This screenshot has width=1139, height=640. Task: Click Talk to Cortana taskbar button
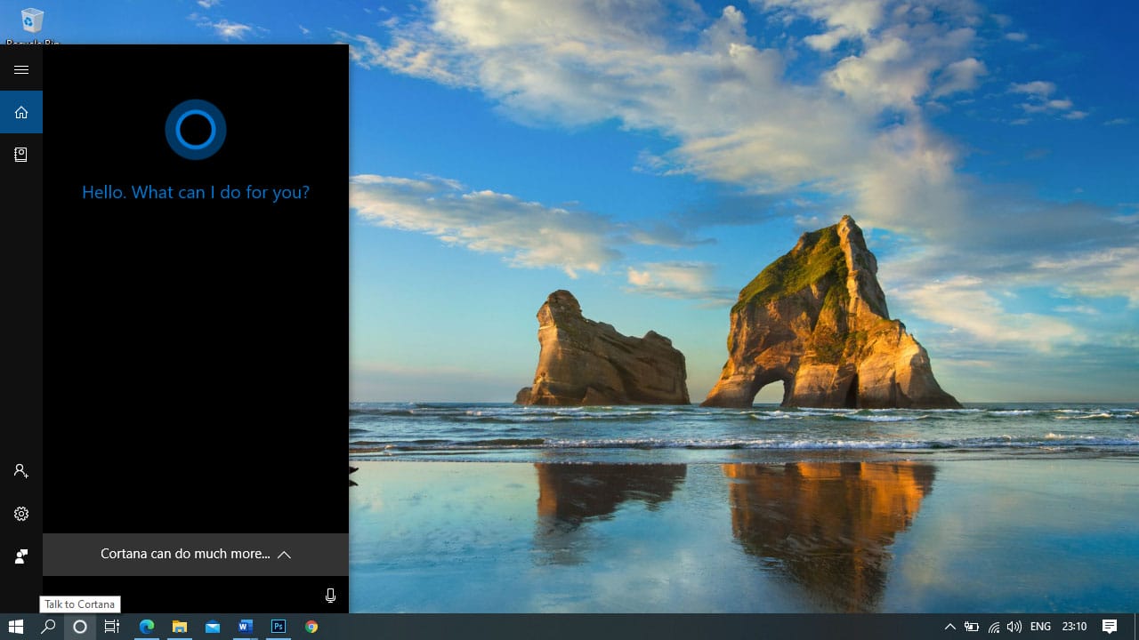pyautogui.click(x=80, y=627)
